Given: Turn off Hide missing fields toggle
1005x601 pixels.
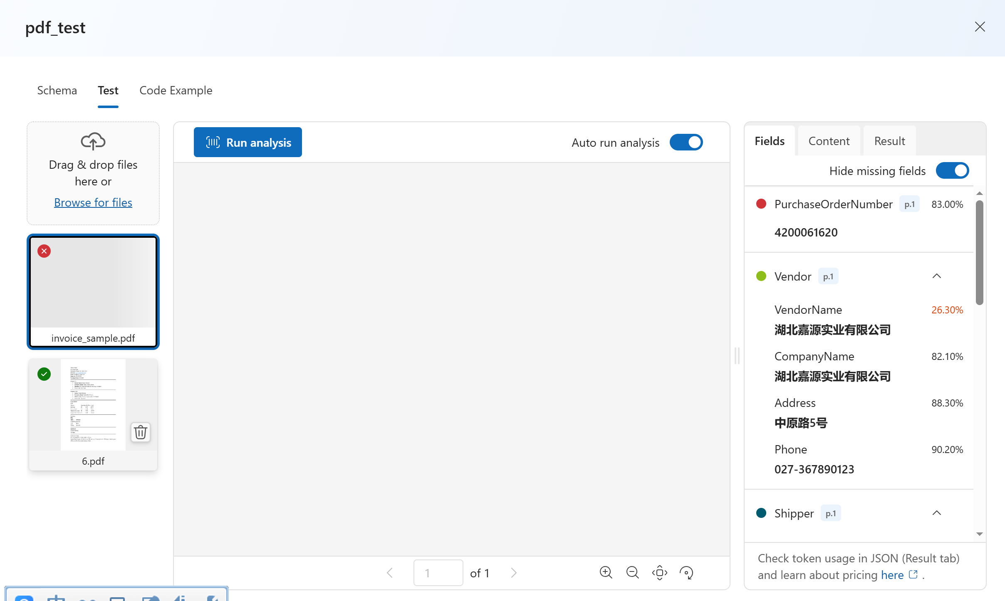Looking at the screenshot, I should [x=952, y=170].
